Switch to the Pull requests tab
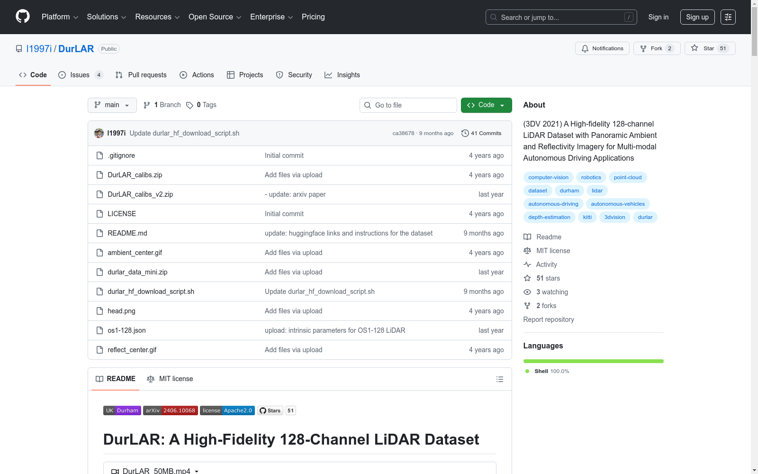 tap(141, 75)
